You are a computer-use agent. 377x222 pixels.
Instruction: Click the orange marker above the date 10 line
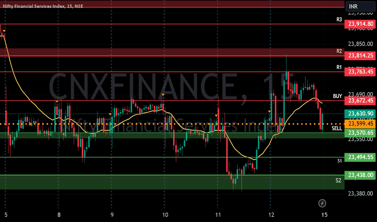(x=163, y=95)
